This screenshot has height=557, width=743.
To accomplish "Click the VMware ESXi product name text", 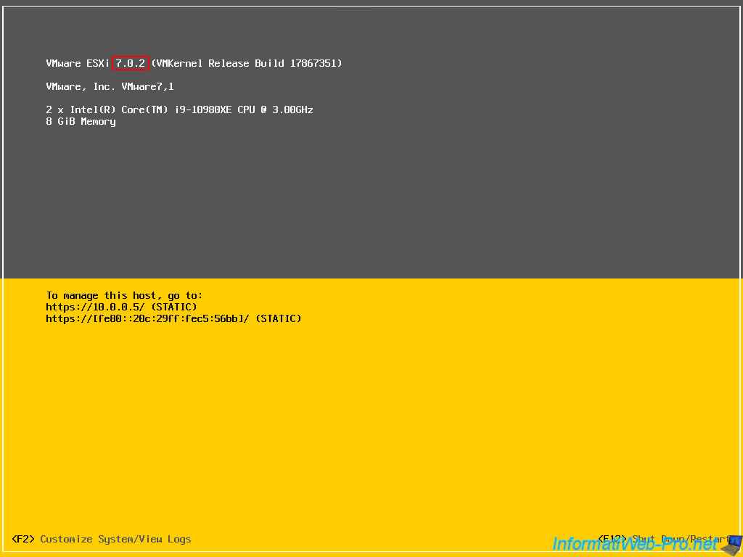I will tap(77, 64).
